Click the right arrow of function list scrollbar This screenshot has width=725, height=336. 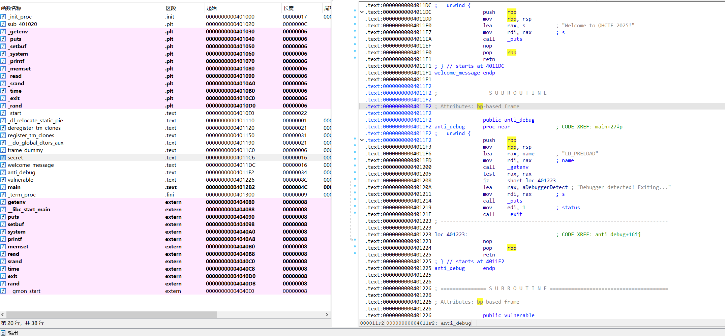click(327, 314)
